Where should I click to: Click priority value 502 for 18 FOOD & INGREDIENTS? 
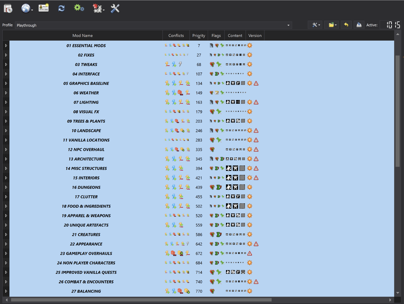[199, 206]
